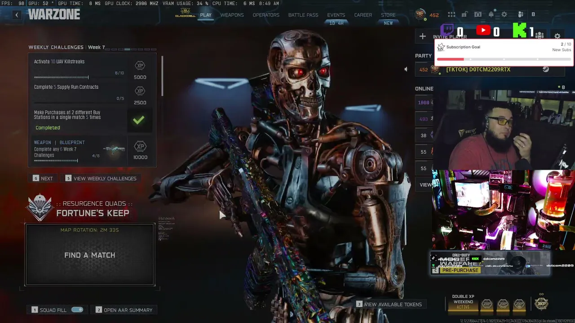Click Week 7 challenges 4/6 progress bar
575x323 pixels.
[56, 160]
